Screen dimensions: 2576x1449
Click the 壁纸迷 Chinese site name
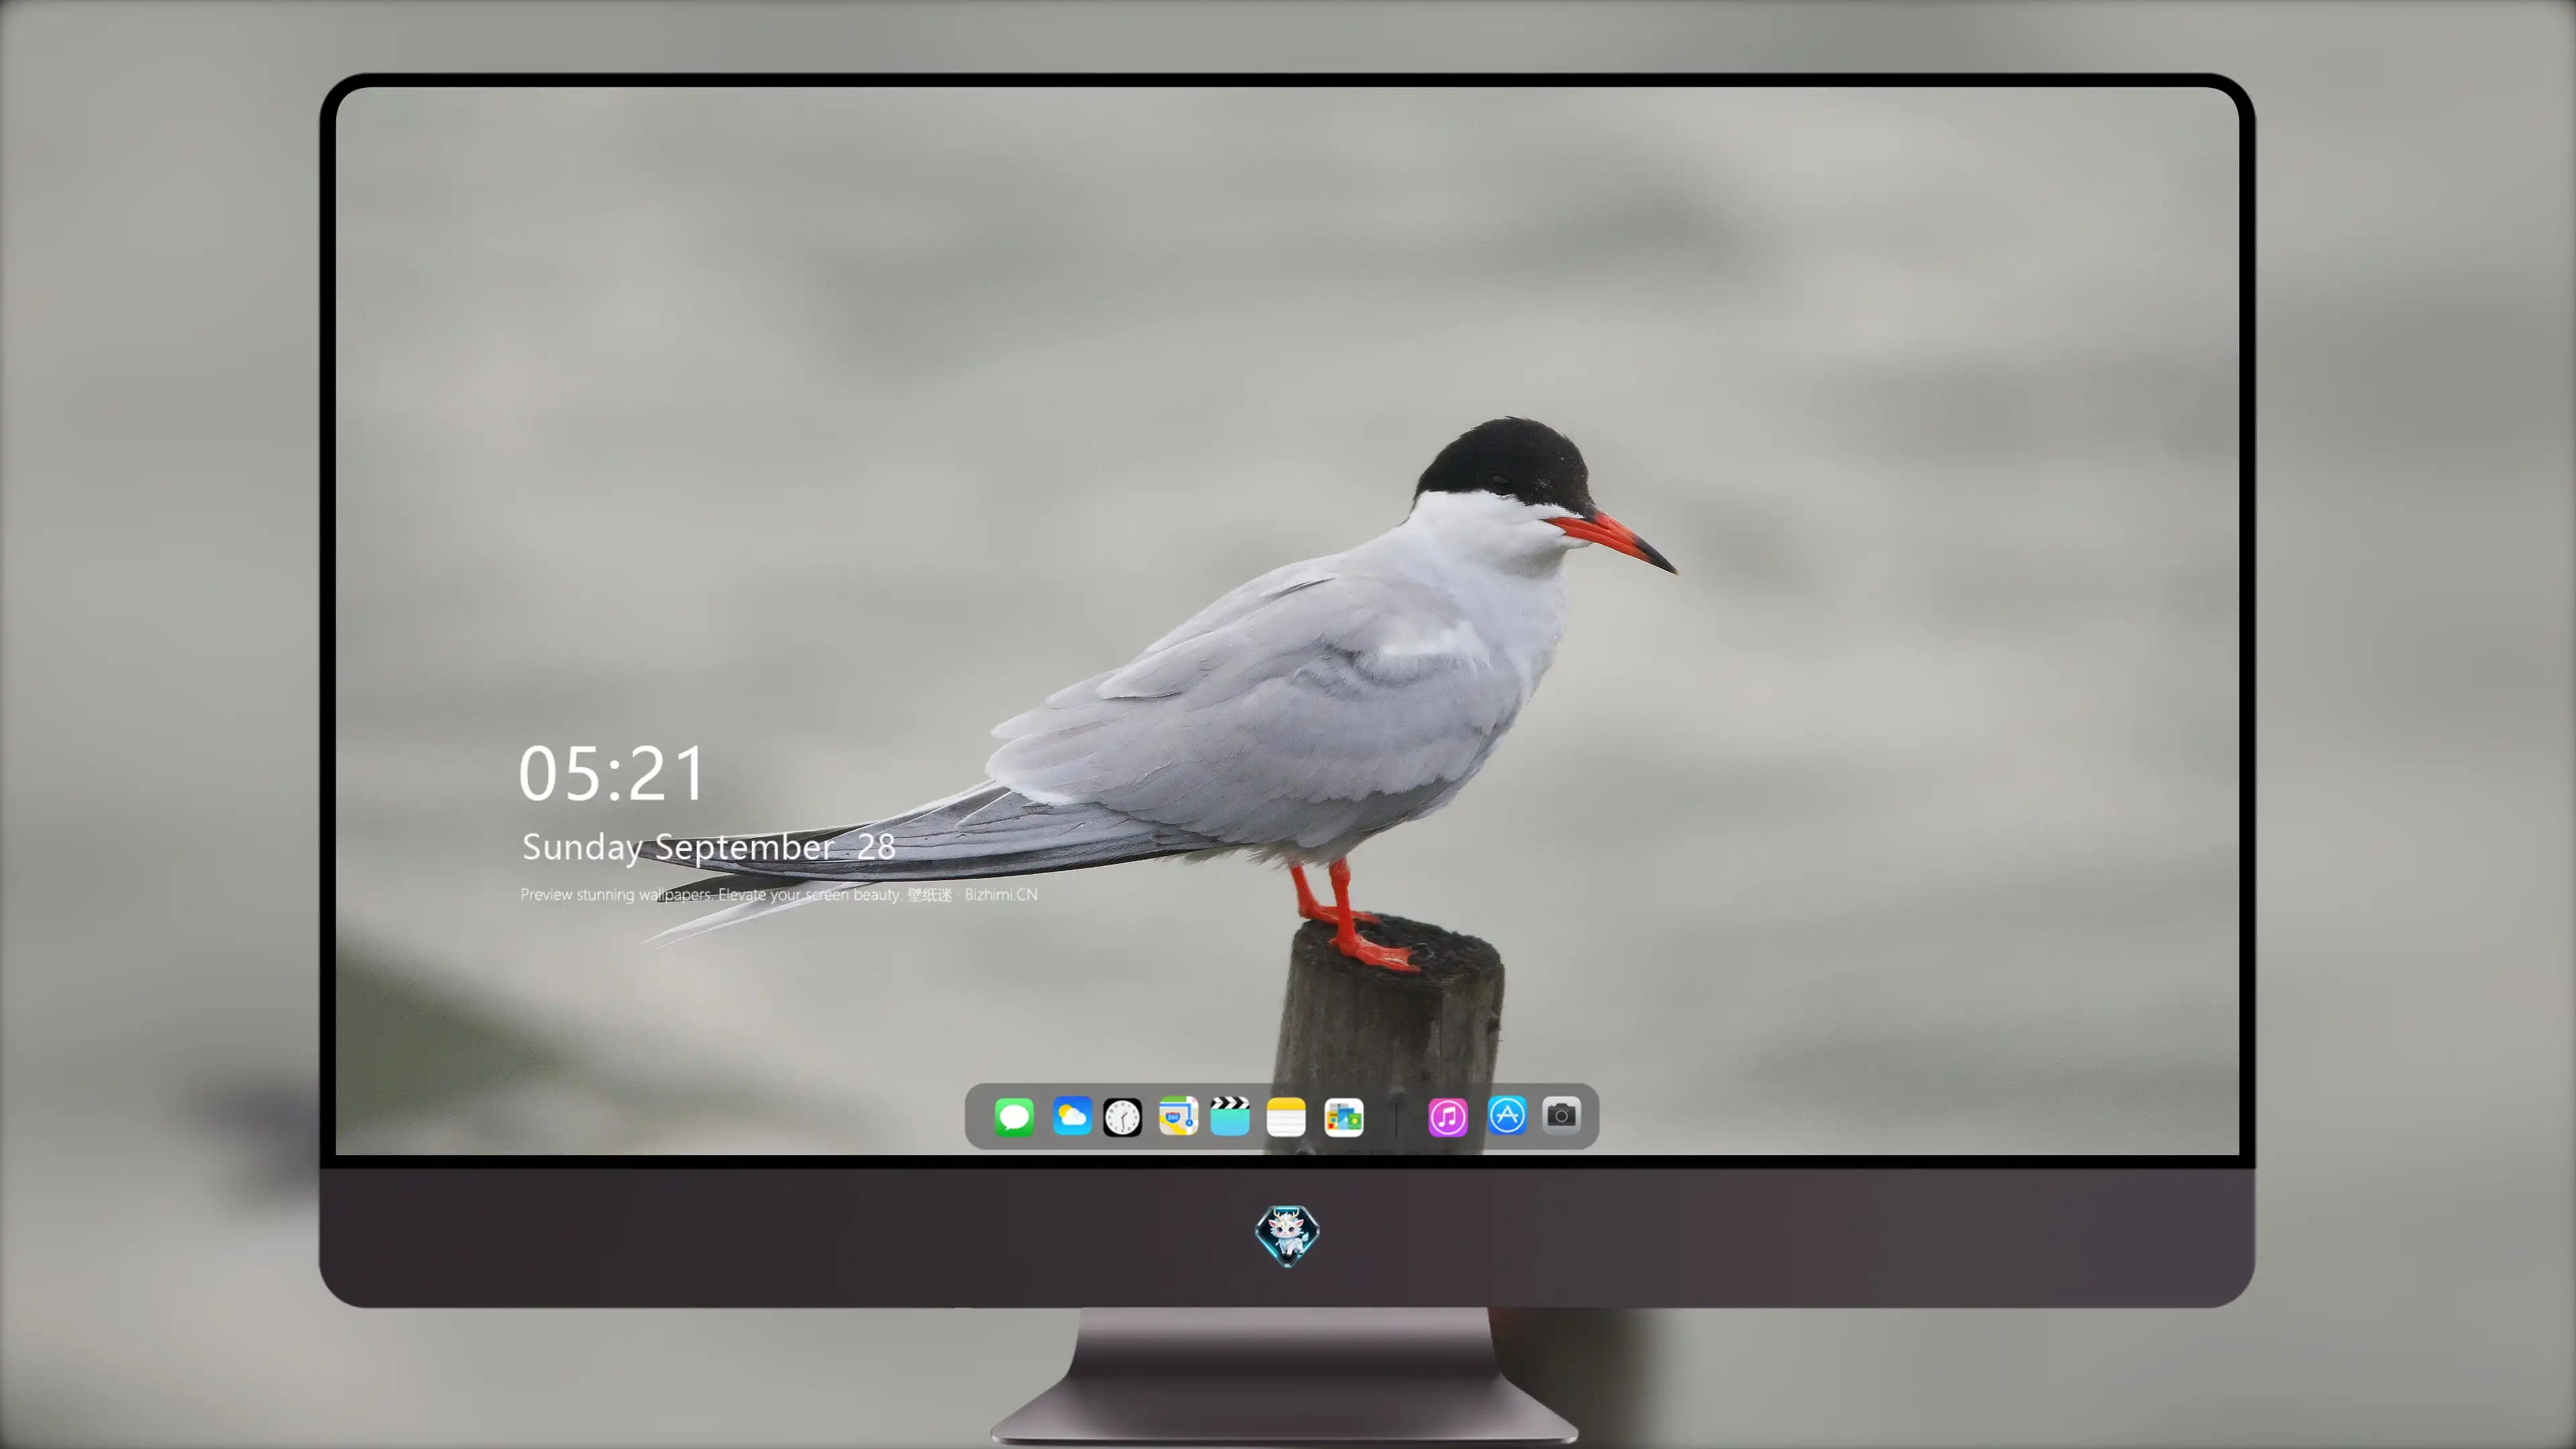pos(930,894)
